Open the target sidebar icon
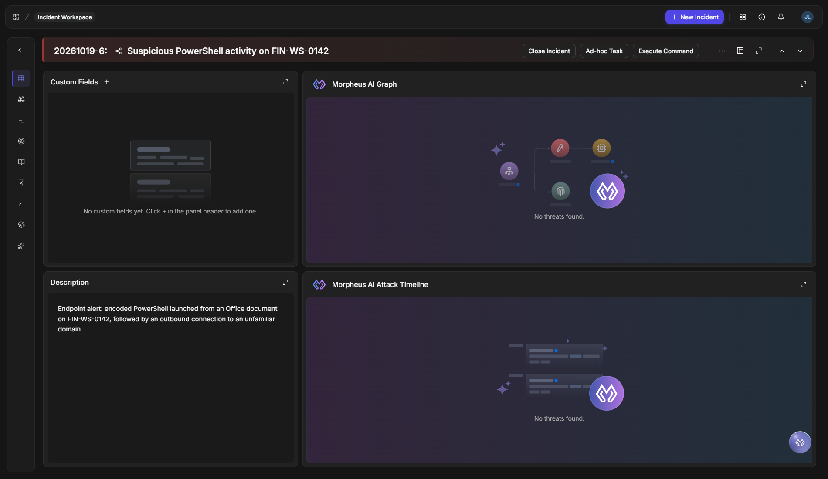Viewport: 828px width, 479px height. tap(21, 141)
